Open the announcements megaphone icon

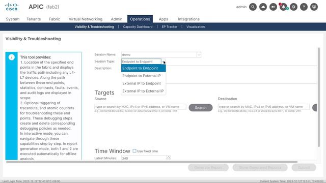[273, 7]
